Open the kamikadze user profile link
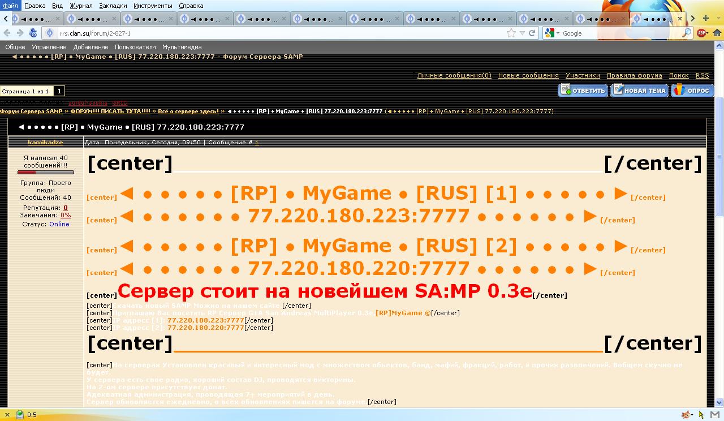724x421 pixels. point(45,143)
